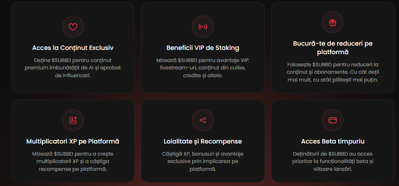Click the livestream broadcast signal icon
This screenshot has height=186, width=399.
click(203, 27)
